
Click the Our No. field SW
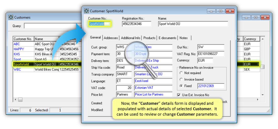[211, 47]
